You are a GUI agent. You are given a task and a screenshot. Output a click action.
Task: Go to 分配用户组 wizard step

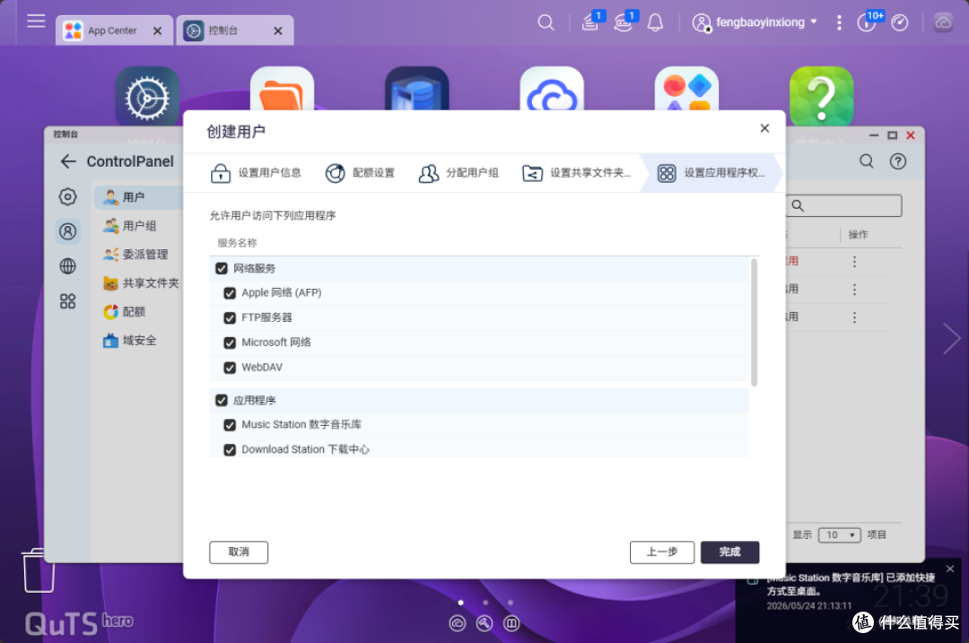(458, 173)
